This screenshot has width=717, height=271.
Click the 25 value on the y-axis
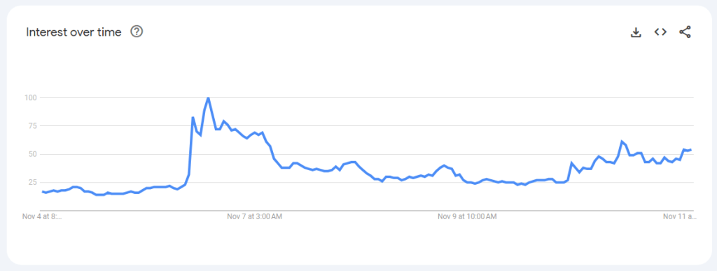pyautogui.click(x=33, y=182)
